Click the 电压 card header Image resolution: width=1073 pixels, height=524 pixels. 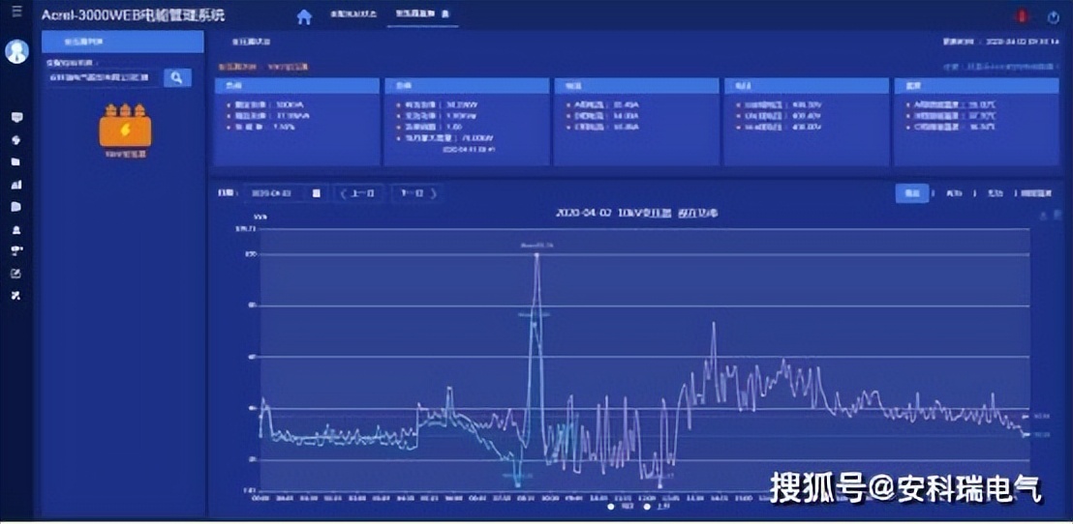pos(807,86)
